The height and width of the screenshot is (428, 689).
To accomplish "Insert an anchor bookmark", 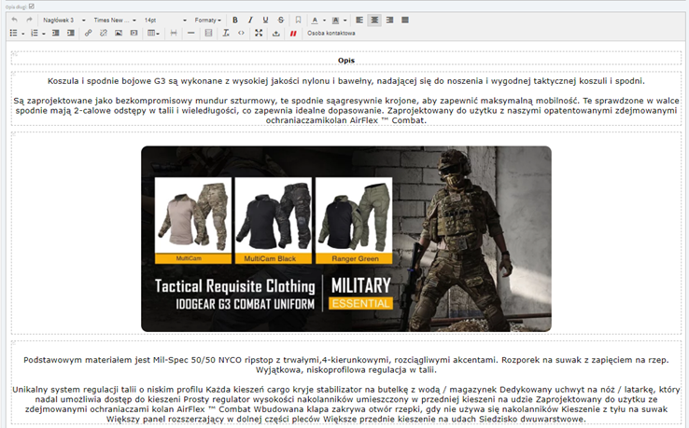I will coord(298,20).
